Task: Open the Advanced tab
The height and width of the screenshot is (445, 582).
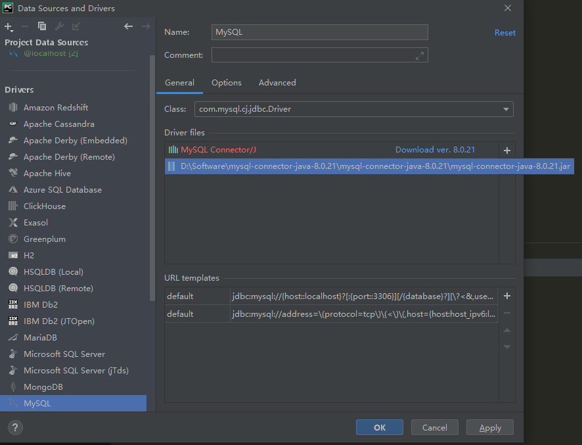Action: pyautogui.click(x=277, y=83)
